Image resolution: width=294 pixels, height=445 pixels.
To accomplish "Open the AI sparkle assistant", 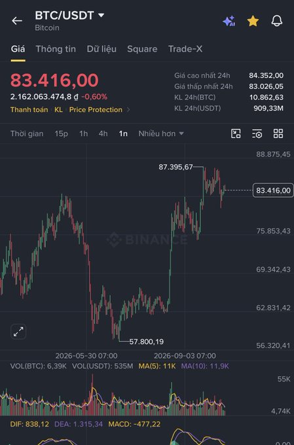I will 229,21.
